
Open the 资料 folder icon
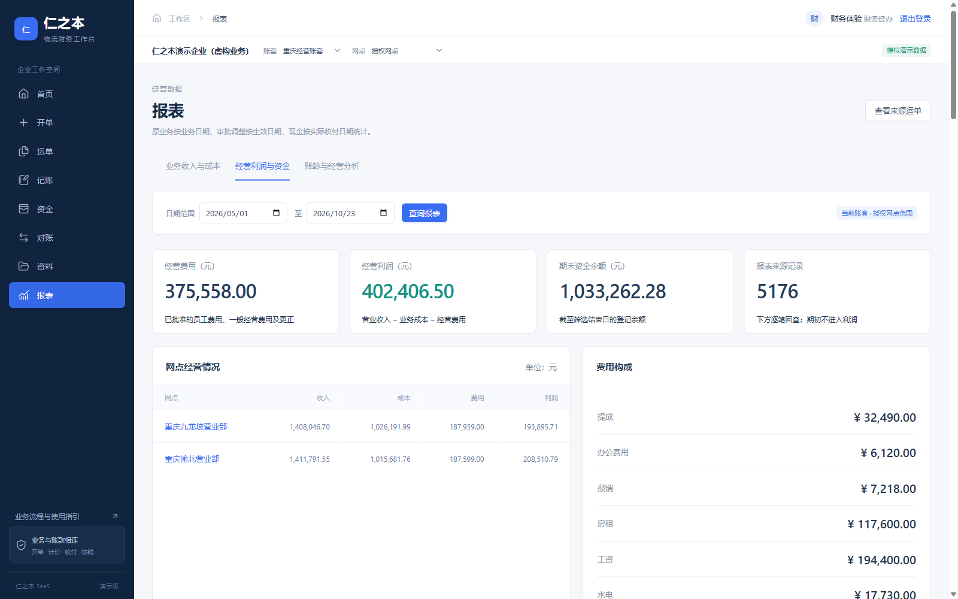pyautogui.click(x=24, y=266)
